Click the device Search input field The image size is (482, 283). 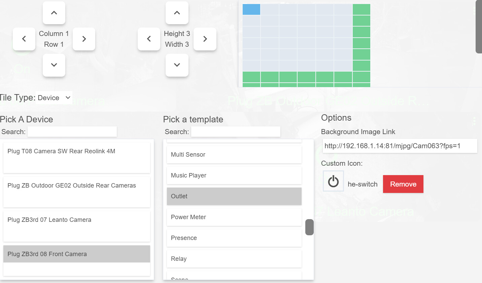[72, 132]
